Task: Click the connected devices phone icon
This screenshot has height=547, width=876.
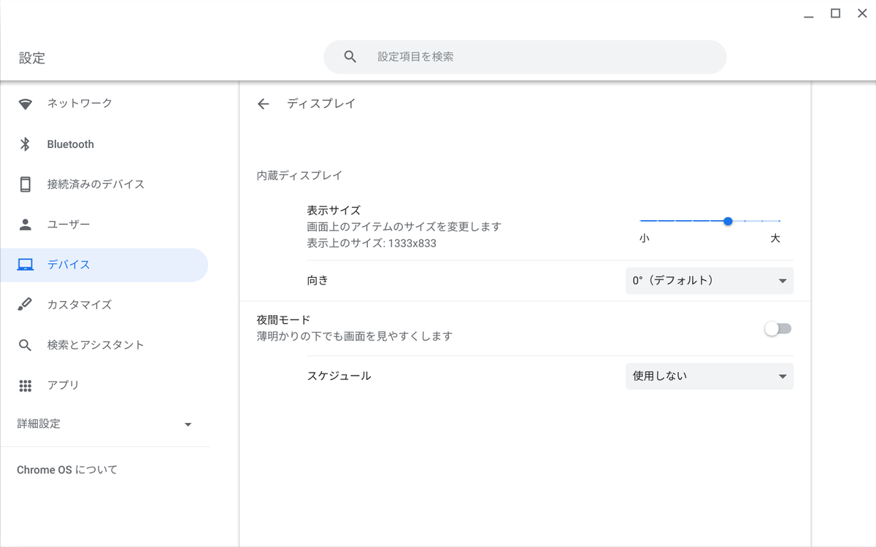Action: 26,185
